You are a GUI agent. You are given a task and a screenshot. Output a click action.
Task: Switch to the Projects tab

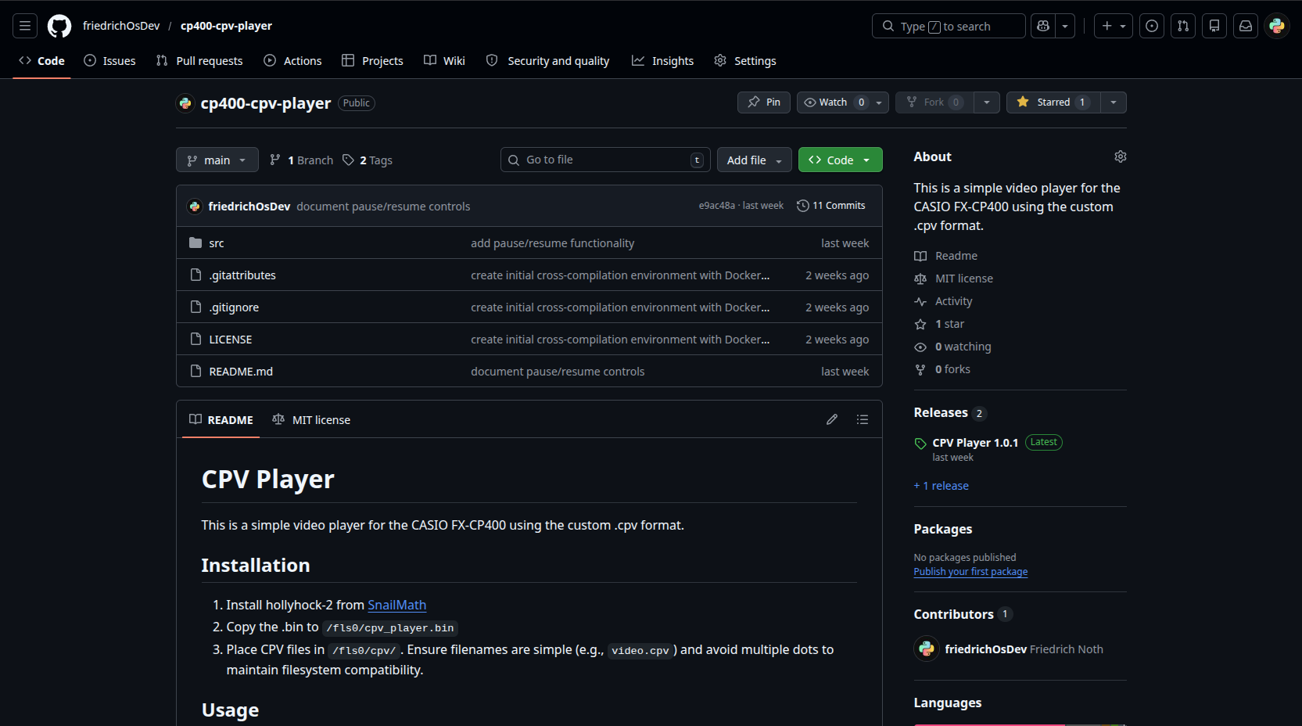[x=372, y=61]
